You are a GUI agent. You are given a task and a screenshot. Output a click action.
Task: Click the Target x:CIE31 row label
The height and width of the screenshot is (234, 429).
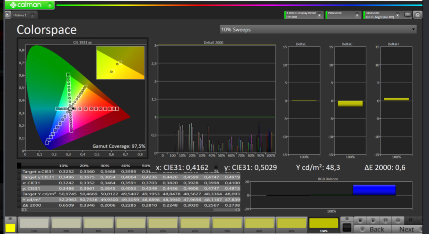pos(38,171)
